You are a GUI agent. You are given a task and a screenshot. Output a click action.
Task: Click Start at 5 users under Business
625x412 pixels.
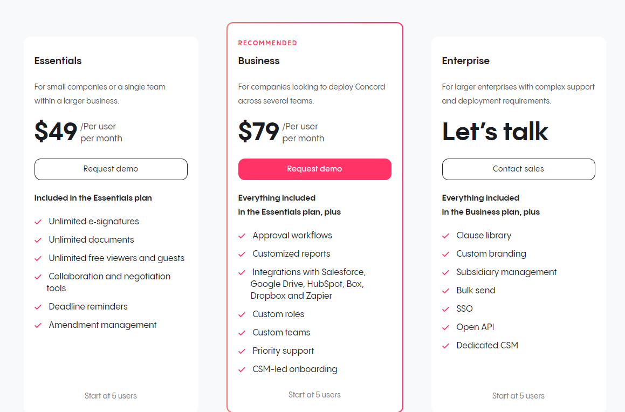[314, 395]
